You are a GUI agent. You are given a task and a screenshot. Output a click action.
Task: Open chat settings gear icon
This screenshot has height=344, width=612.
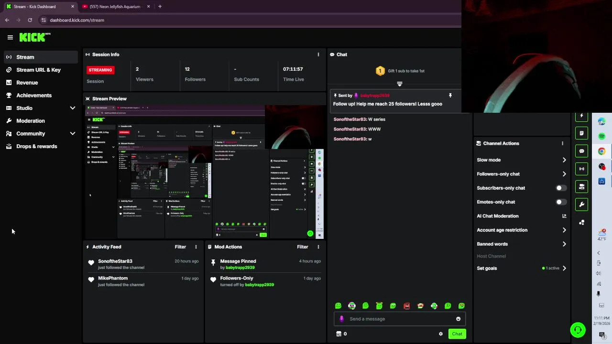coord(441,334)
